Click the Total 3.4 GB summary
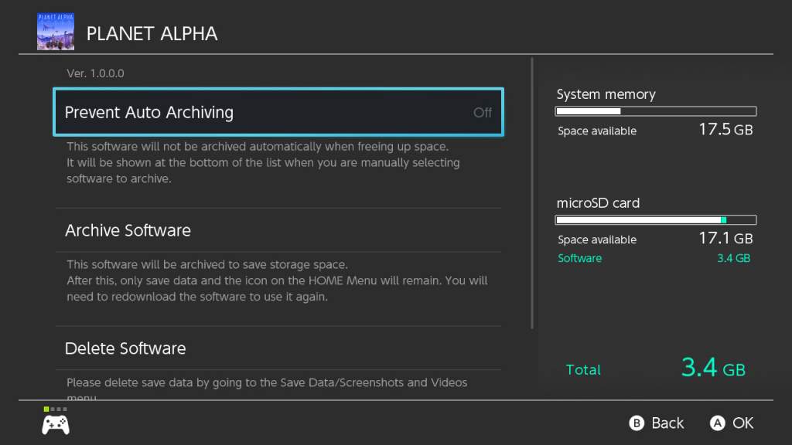The height and width of the screenshot is (445, 792). coord(655,368)
